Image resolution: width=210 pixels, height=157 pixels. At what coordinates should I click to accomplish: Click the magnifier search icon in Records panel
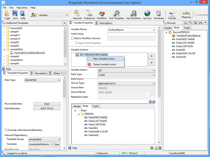pyautogui.click(x=190, y=23)
